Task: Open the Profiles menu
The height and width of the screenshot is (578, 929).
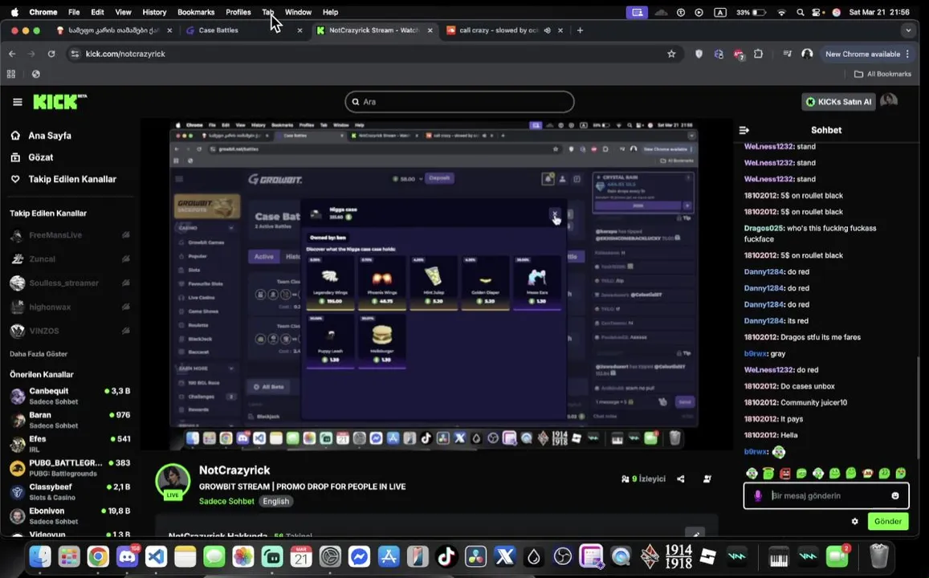Action: pos(238,12)
